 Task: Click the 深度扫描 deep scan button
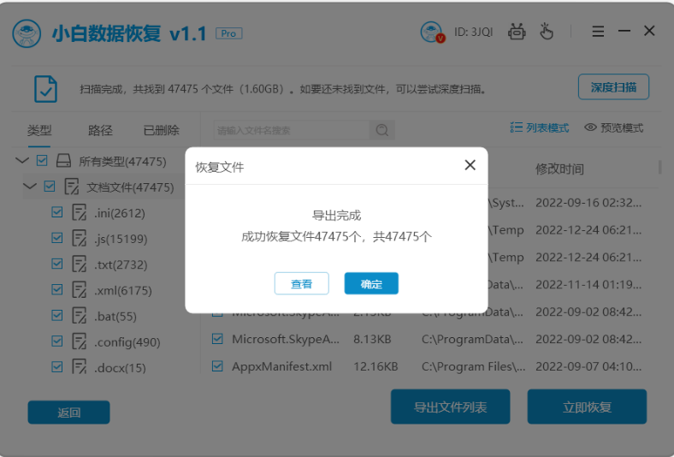(x=613, y=87)
